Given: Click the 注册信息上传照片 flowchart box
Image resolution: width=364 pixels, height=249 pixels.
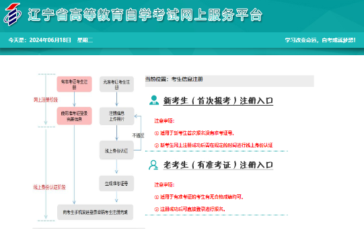Looking at the screenshot, I should point(117,116).
